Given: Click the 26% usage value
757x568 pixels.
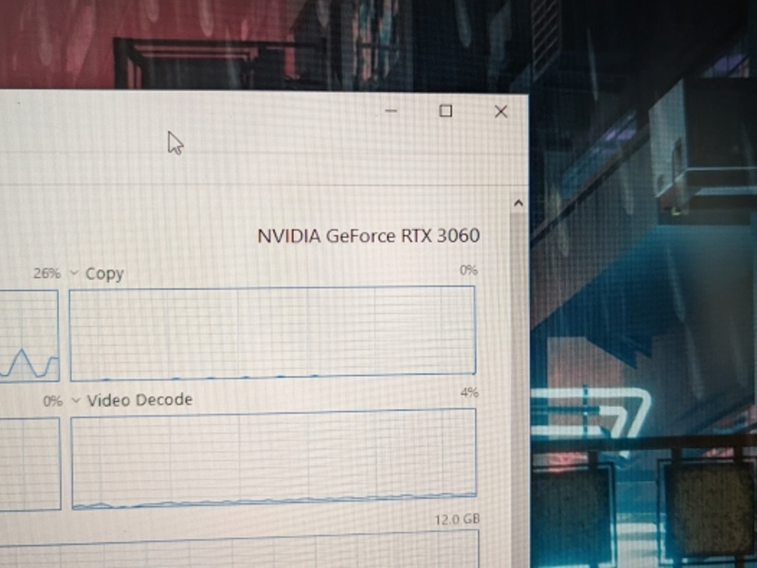Looking at the screenshot, I should pos(47,274).
